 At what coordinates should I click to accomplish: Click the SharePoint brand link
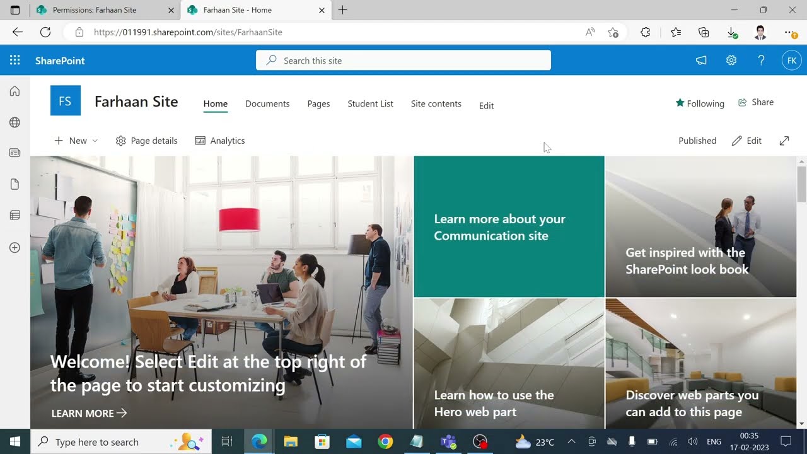point(60,61)
